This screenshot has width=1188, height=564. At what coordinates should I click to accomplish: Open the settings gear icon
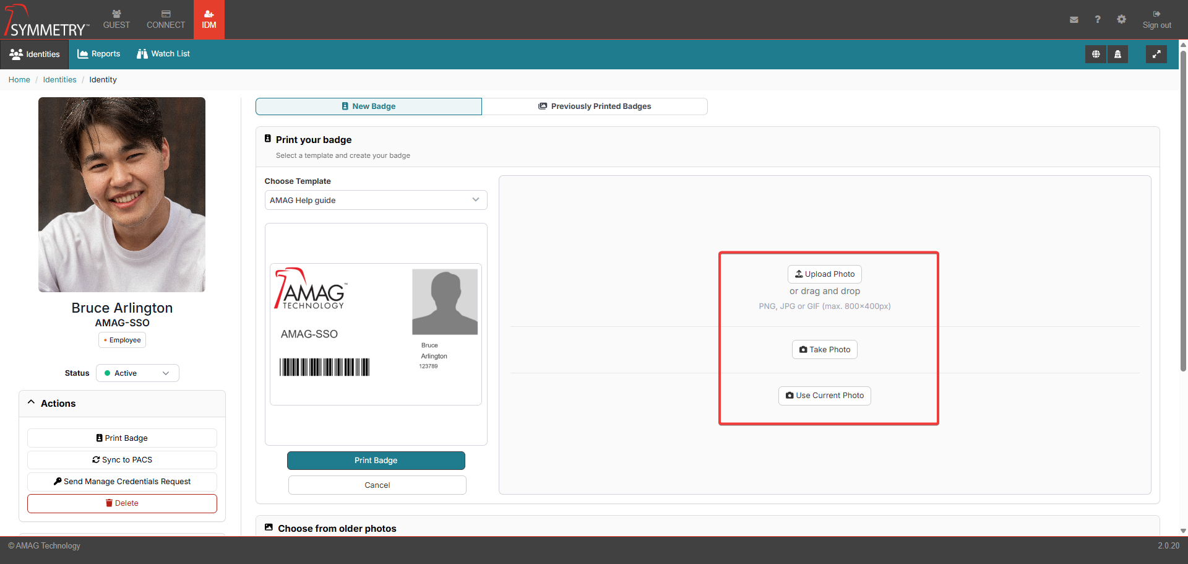pyautogui.click(x=1121, y=20)
